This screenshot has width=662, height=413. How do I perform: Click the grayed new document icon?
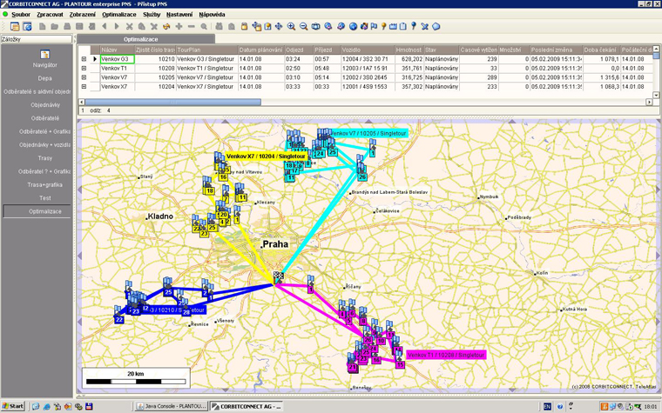(42, 27)
